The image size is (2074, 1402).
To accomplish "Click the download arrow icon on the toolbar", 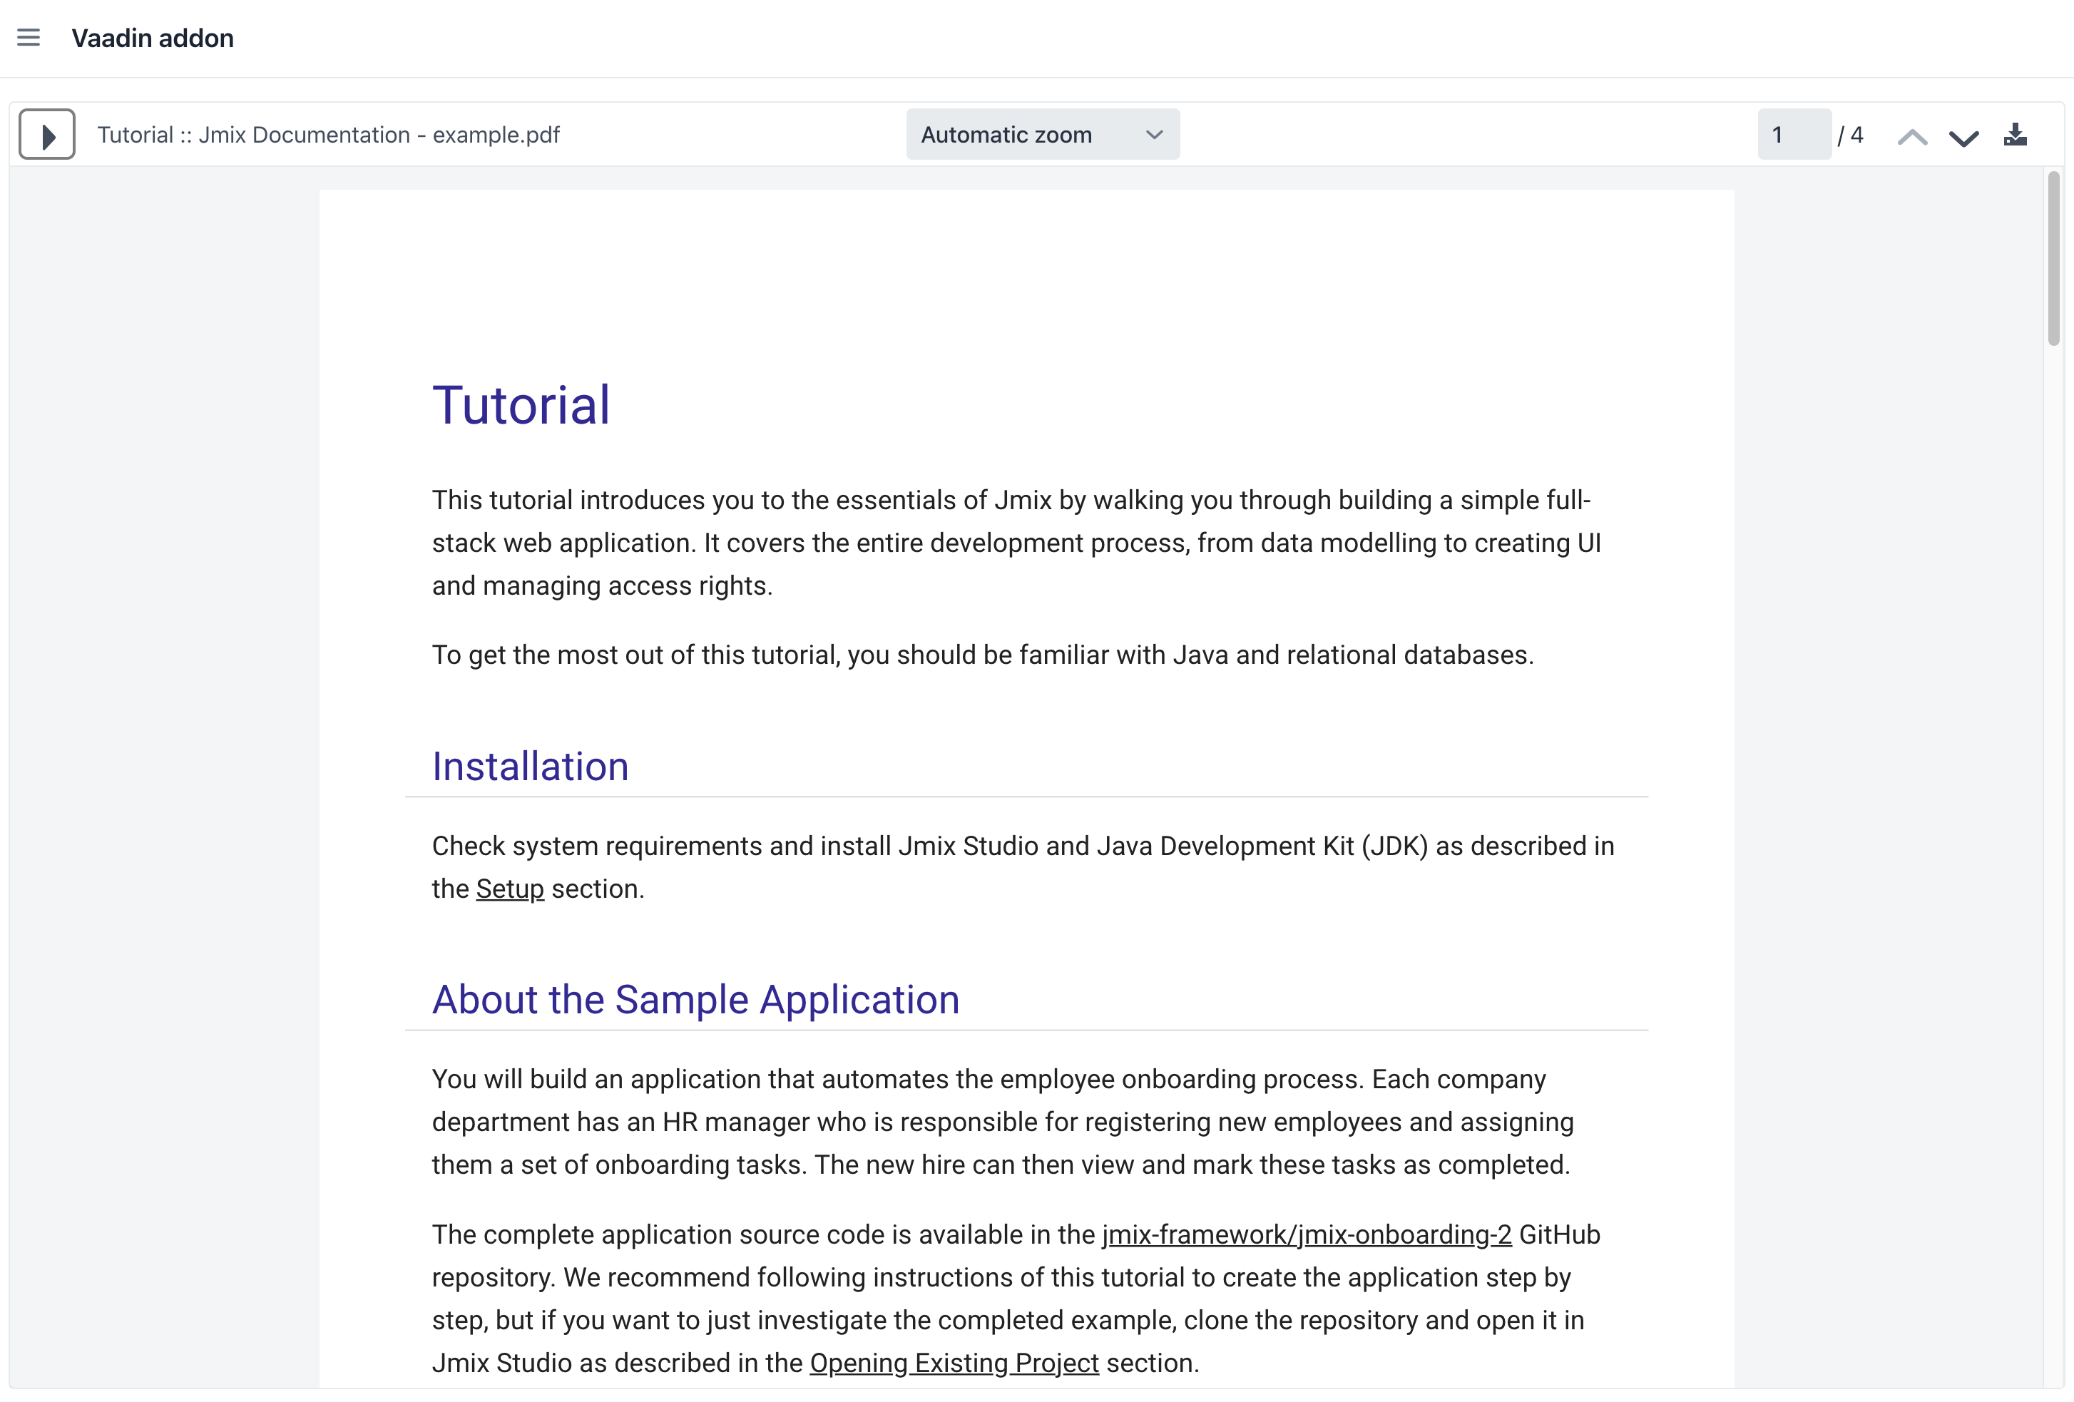I will pos(2016,135).
